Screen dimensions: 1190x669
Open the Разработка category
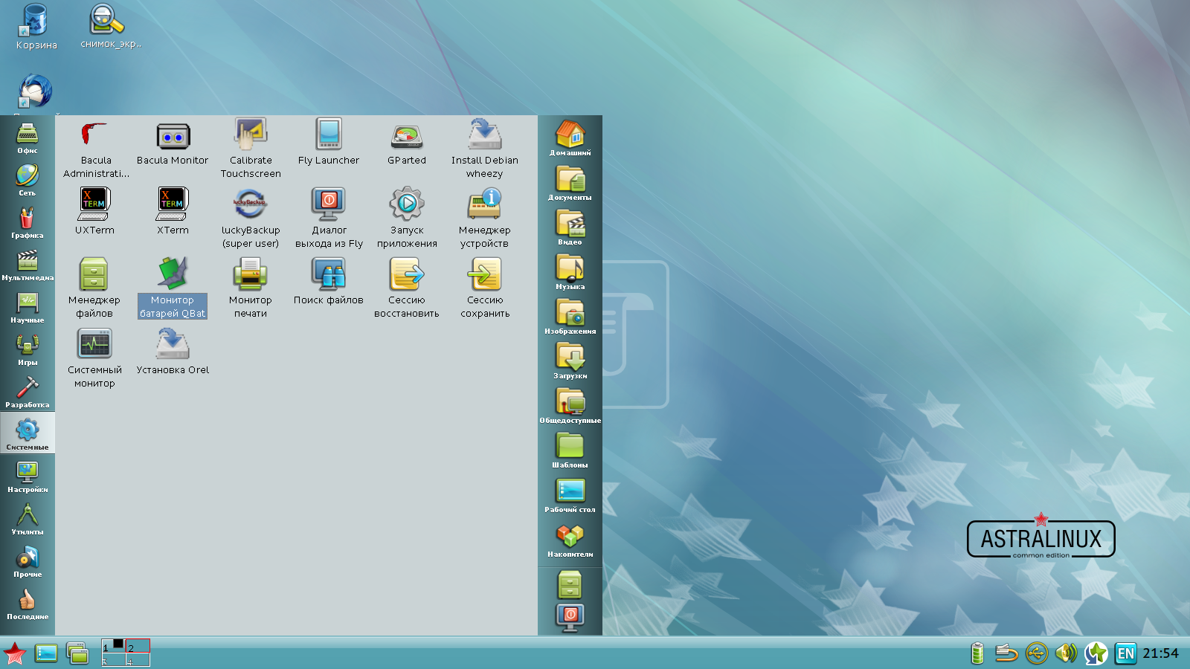28,392
